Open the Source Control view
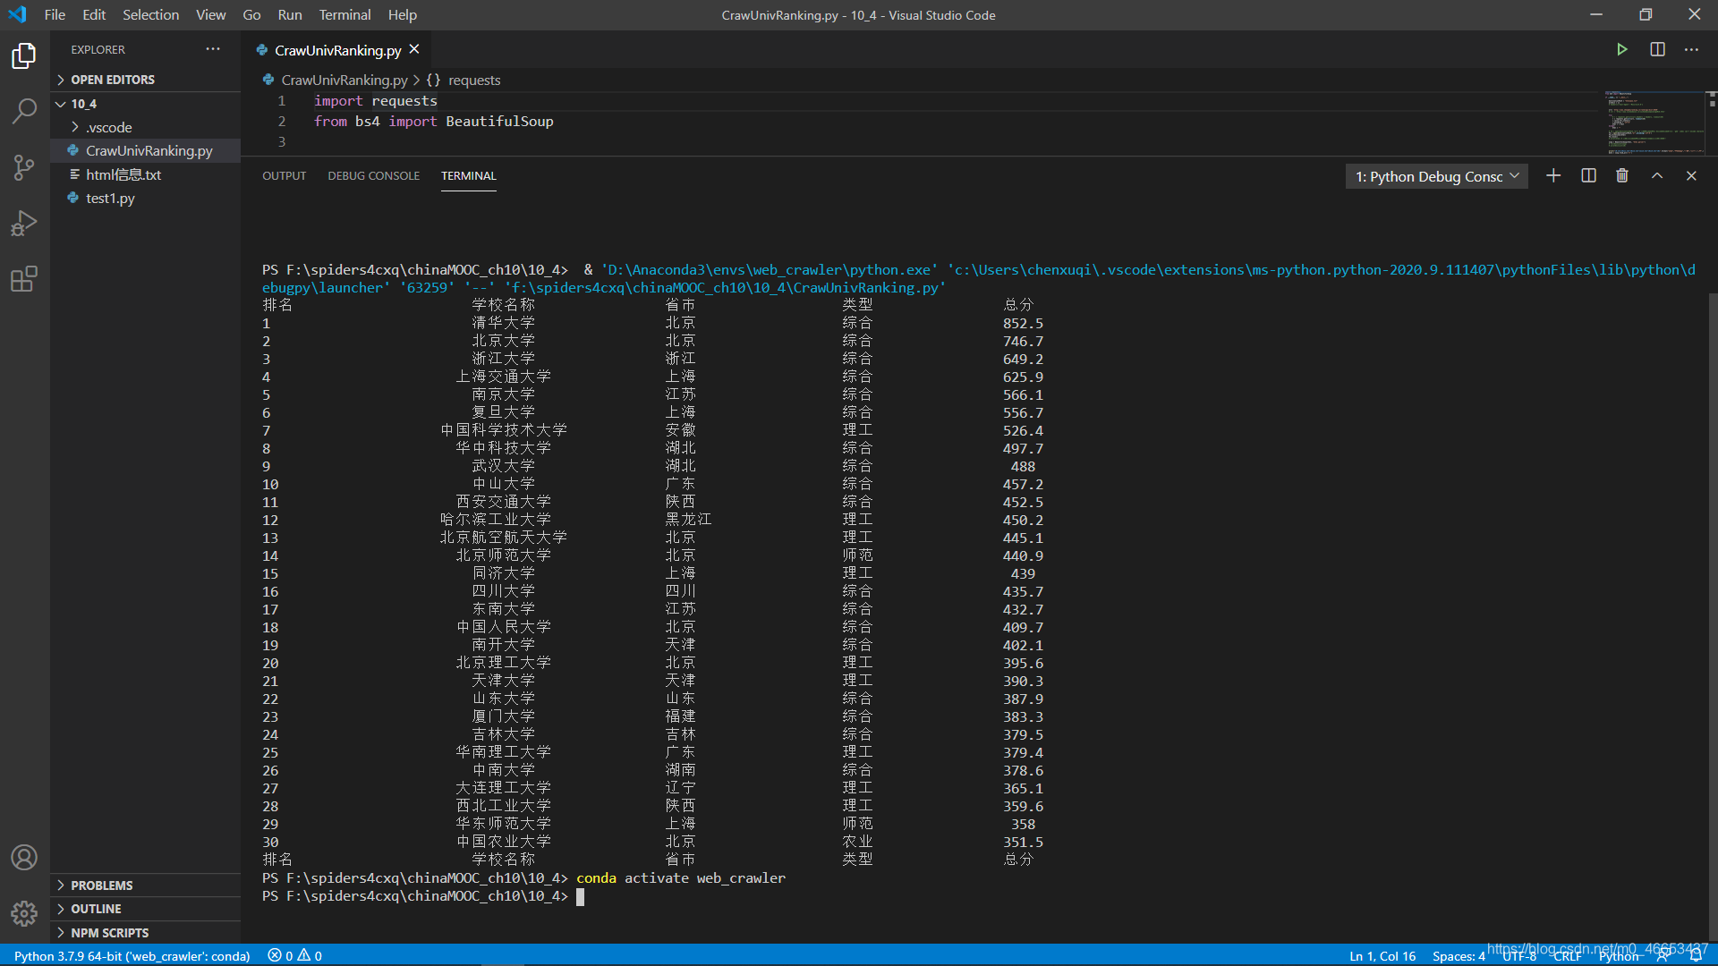Screen dimensions: 1718x966 24,167
